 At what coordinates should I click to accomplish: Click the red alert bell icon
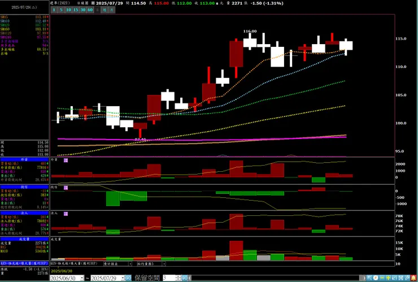tap(413, 277)
